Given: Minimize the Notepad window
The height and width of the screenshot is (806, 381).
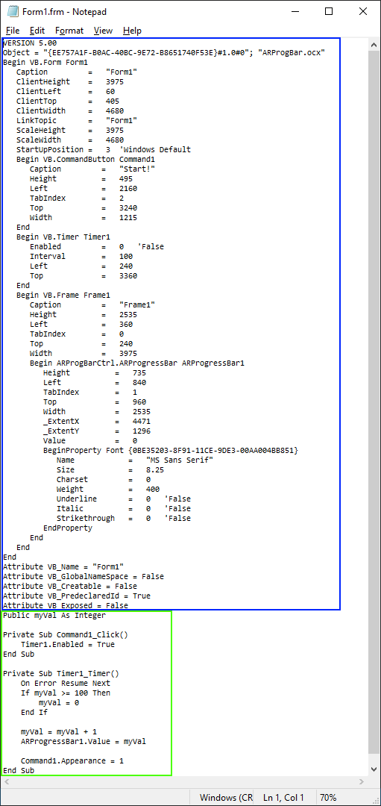Looking at the screenshot, I should pyautogui.click(x=295, y=11).
